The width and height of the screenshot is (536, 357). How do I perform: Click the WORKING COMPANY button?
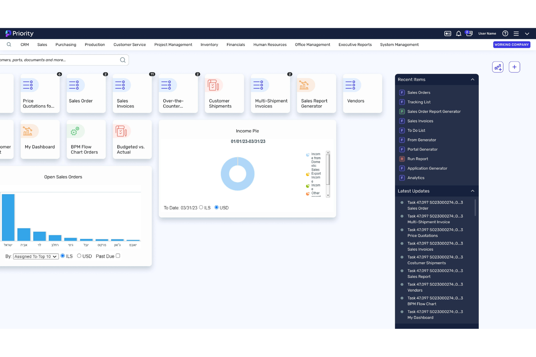(x=511, y=44)
